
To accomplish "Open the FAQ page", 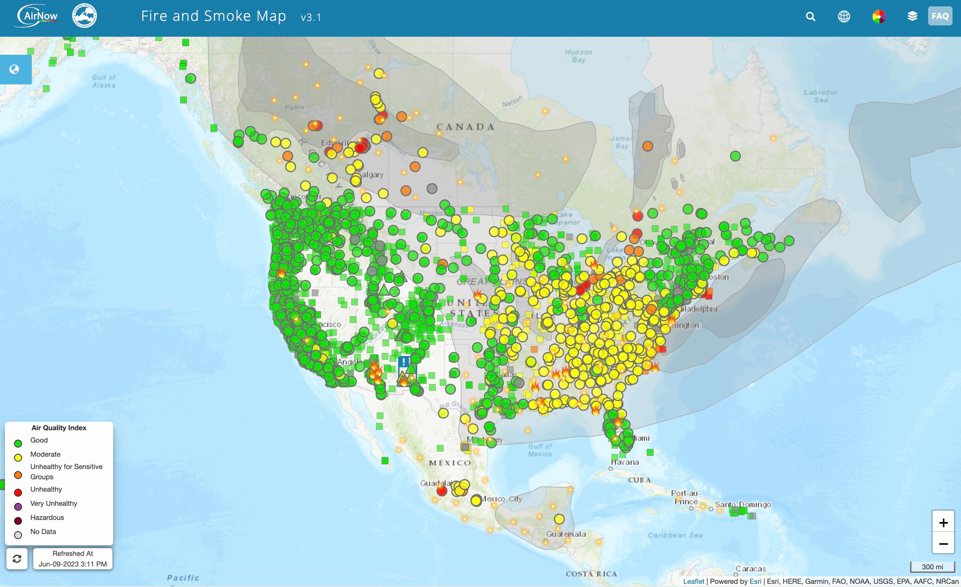I will [940, 15].
